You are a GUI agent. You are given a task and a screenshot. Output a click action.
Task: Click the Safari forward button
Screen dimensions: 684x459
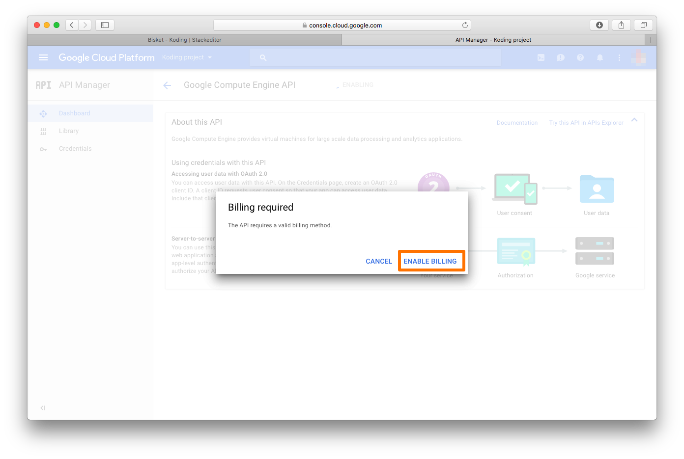coord(85,25)
